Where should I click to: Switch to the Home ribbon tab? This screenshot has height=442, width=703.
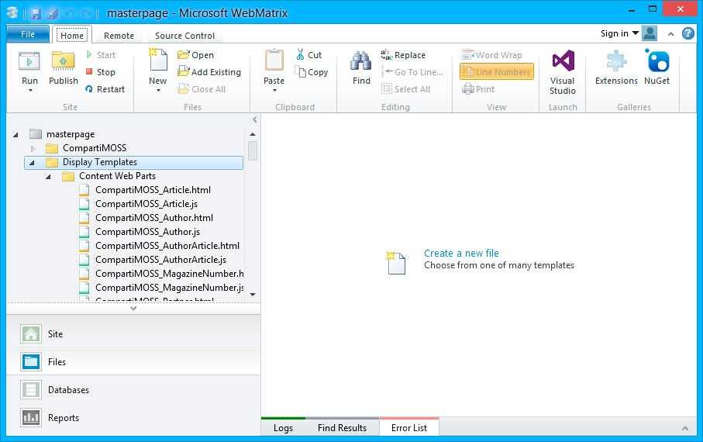pos(72,35)
